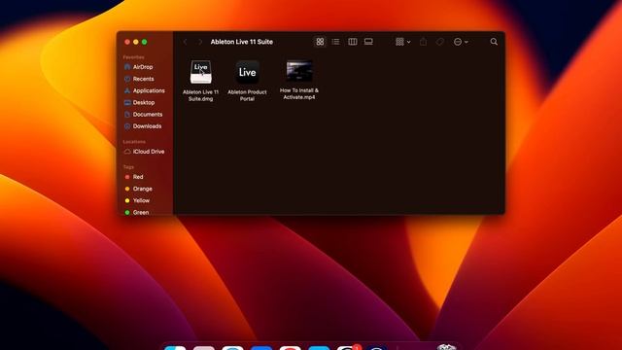Minimize the Finder window with yellow button
This screenshot has height=350, width=622.
tap(136, 42)
